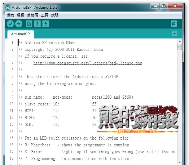This screenshot has height=165, width=189.
Task: Open a sketch with the up-arrow icon
Action: tap(37, 24)
